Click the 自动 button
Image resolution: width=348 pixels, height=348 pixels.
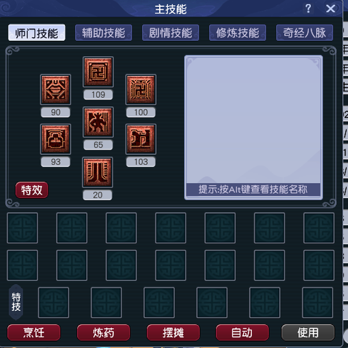(242, 333)
